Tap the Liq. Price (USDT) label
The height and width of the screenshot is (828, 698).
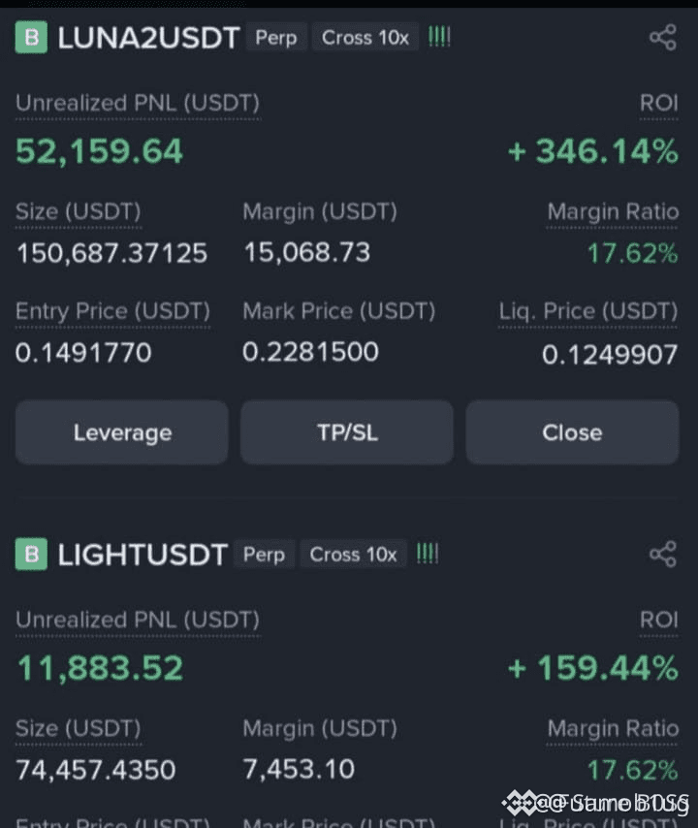click(588, 311)
